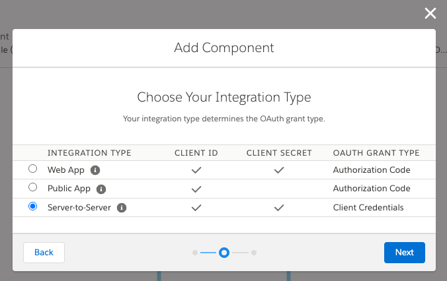Click the Client Secret checkmark for Server-to-Server
The width and height of the screenshot is (447, 281).
tap(279, 208)
